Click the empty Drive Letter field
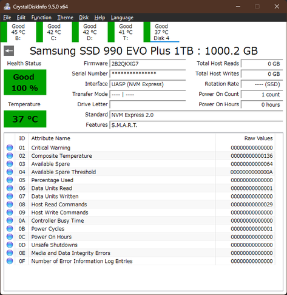 (x=147, y=104)
